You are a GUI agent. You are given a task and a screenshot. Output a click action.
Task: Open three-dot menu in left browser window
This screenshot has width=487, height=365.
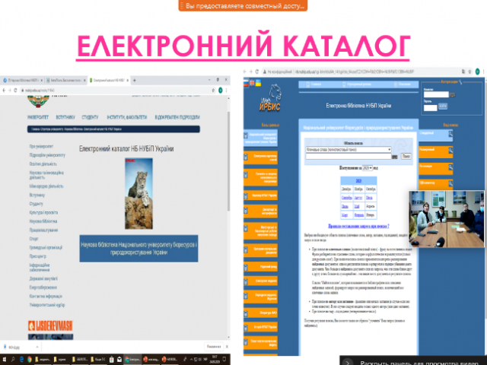pos(227,90)
